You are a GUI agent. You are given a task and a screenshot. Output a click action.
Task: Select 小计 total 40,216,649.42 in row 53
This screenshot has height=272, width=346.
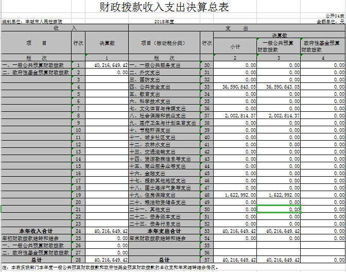[235, 231]
